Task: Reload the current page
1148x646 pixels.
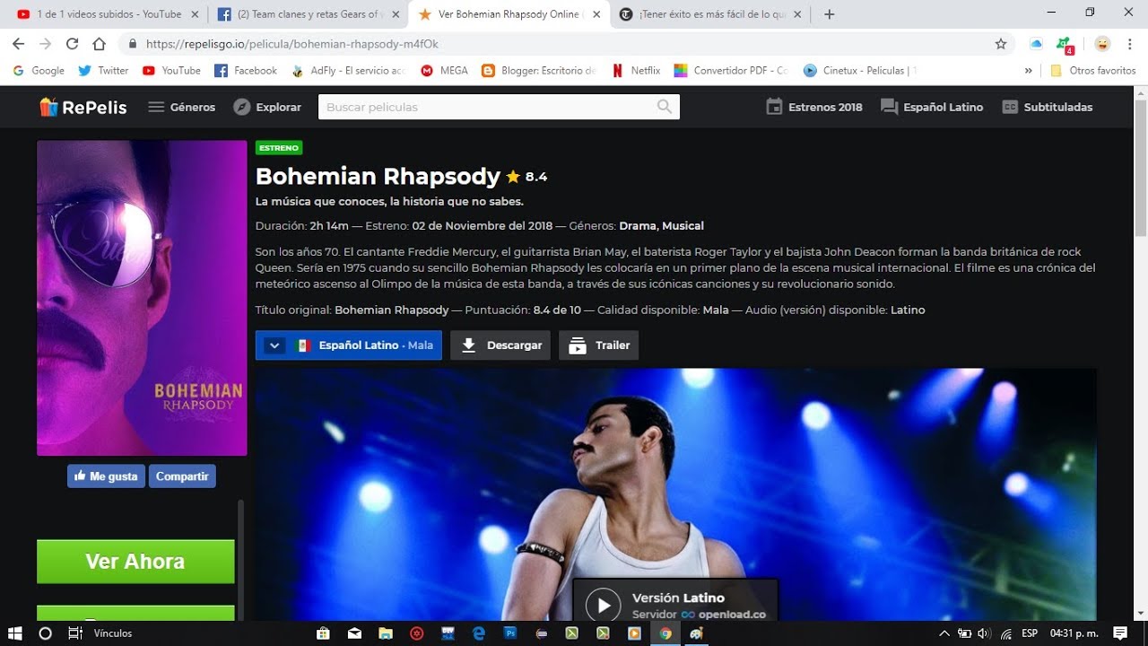Action: click(x=72, y=44)
